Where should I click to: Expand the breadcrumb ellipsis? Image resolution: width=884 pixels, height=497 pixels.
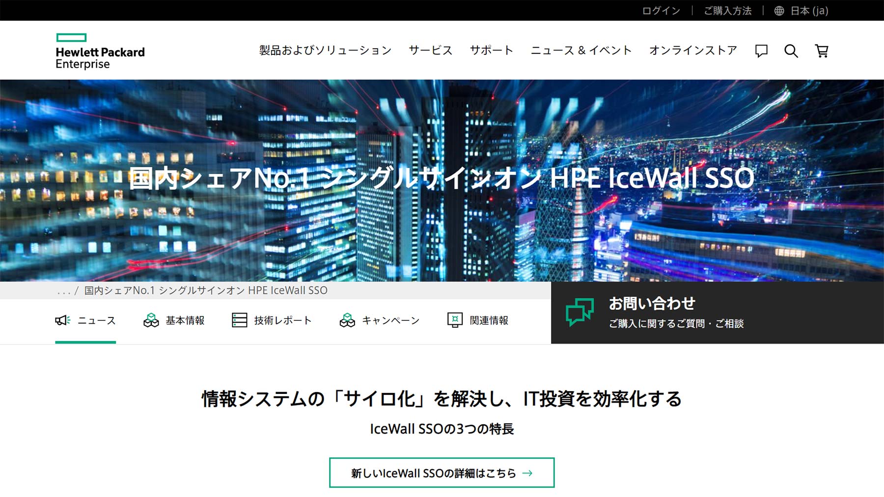click(64, 291)
